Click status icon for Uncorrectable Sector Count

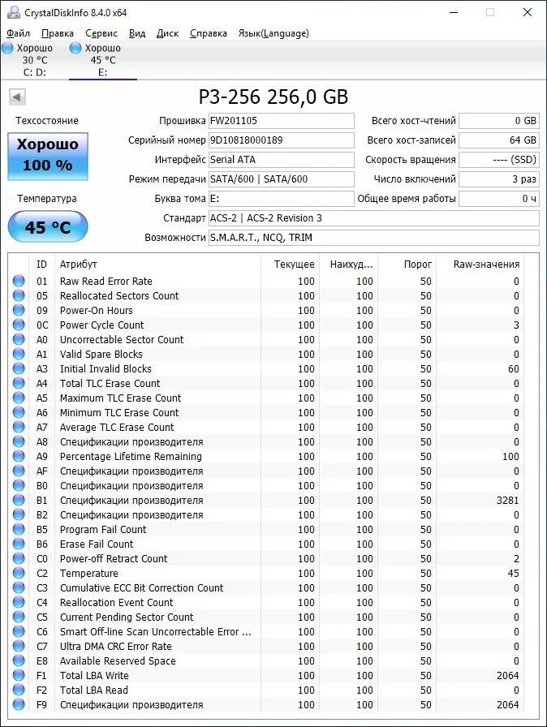(x=19, y=339)
